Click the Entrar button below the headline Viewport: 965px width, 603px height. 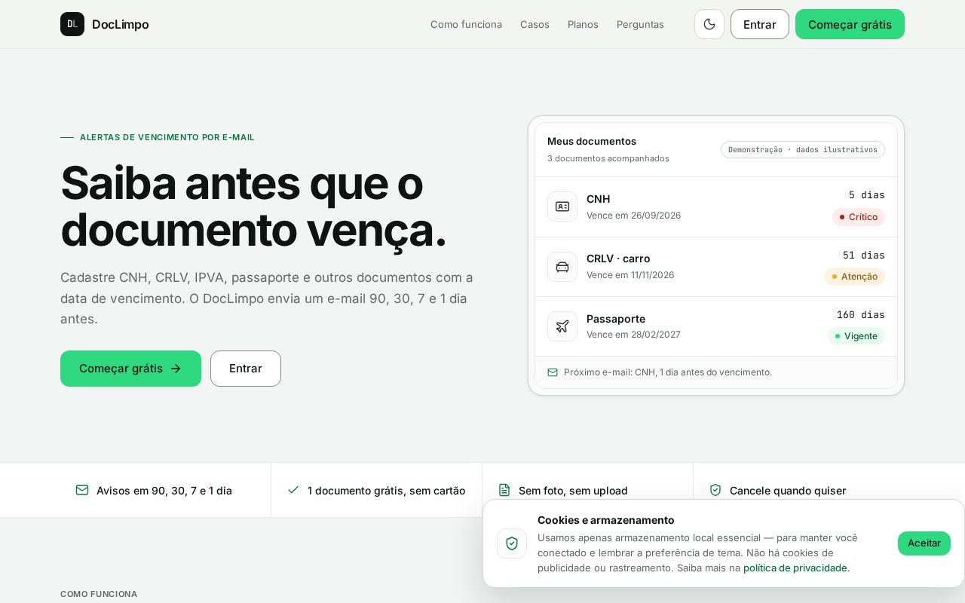(x=246, y=369)
